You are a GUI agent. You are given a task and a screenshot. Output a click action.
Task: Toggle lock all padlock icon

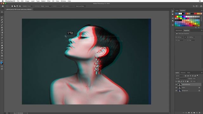point(188,81)
